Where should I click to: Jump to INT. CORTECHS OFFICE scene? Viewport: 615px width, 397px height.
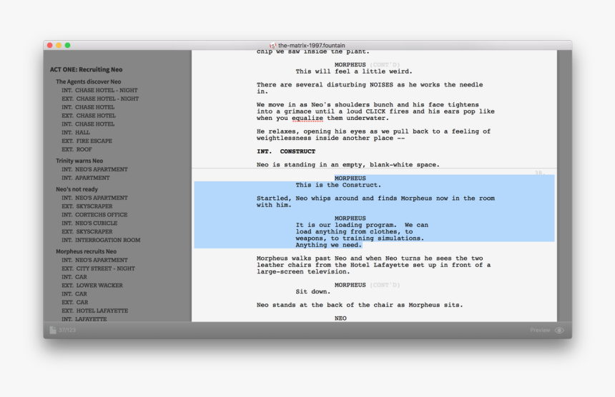[x=94, y=214]
